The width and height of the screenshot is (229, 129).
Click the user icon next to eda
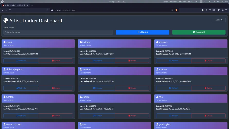(157, 97)
